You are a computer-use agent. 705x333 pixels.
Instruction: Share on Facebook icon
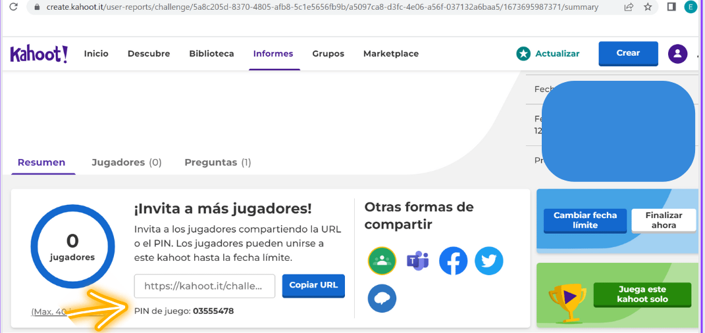click(x=453, y=261)
